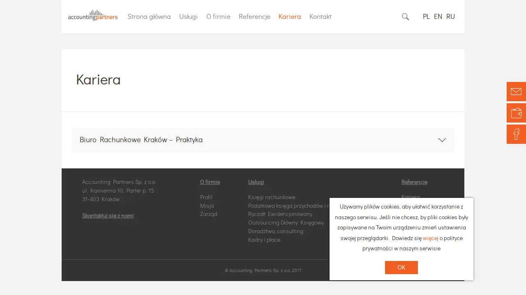Click the 31-403 Kraków postal line
The height and width of the screenshot is (295, 526).
(101, 199)
